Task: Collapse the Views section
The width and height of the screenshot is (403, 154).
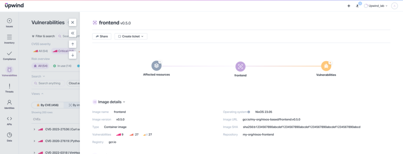Action: coord(37,93)
